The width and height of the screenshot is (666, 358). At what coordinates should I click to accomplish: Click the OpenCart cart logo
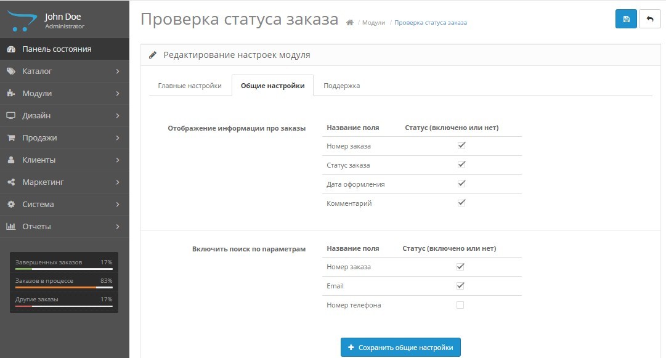[x=22, y=20]
